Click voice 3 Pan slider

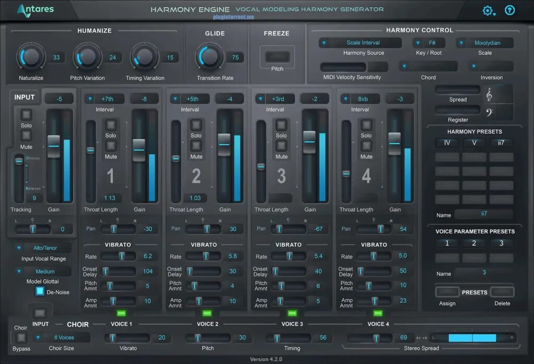[x=288, y=229]
